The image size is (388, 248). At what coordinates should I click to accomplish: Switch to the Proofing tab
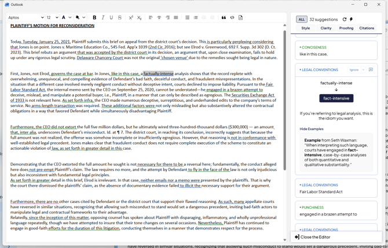(346, 28)
